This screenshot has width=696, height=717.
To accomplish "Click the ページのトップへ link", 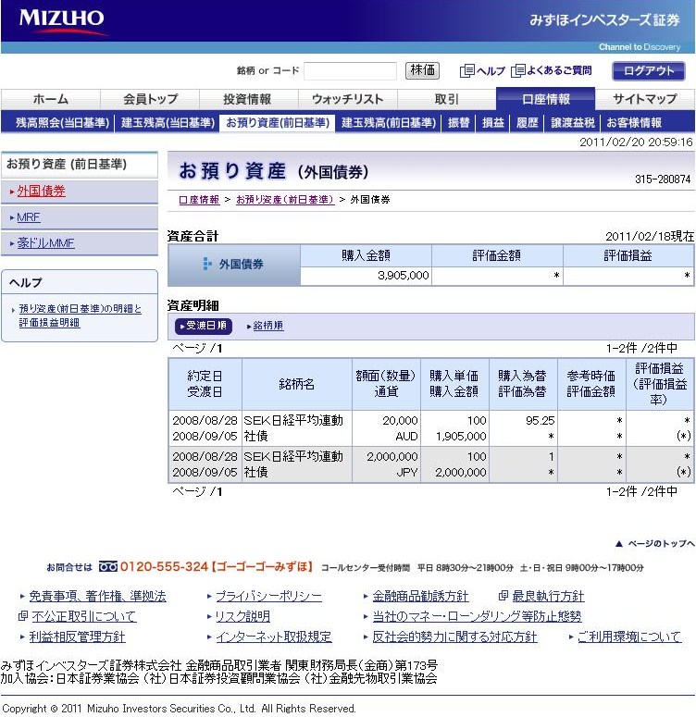I will click(661, 543).
